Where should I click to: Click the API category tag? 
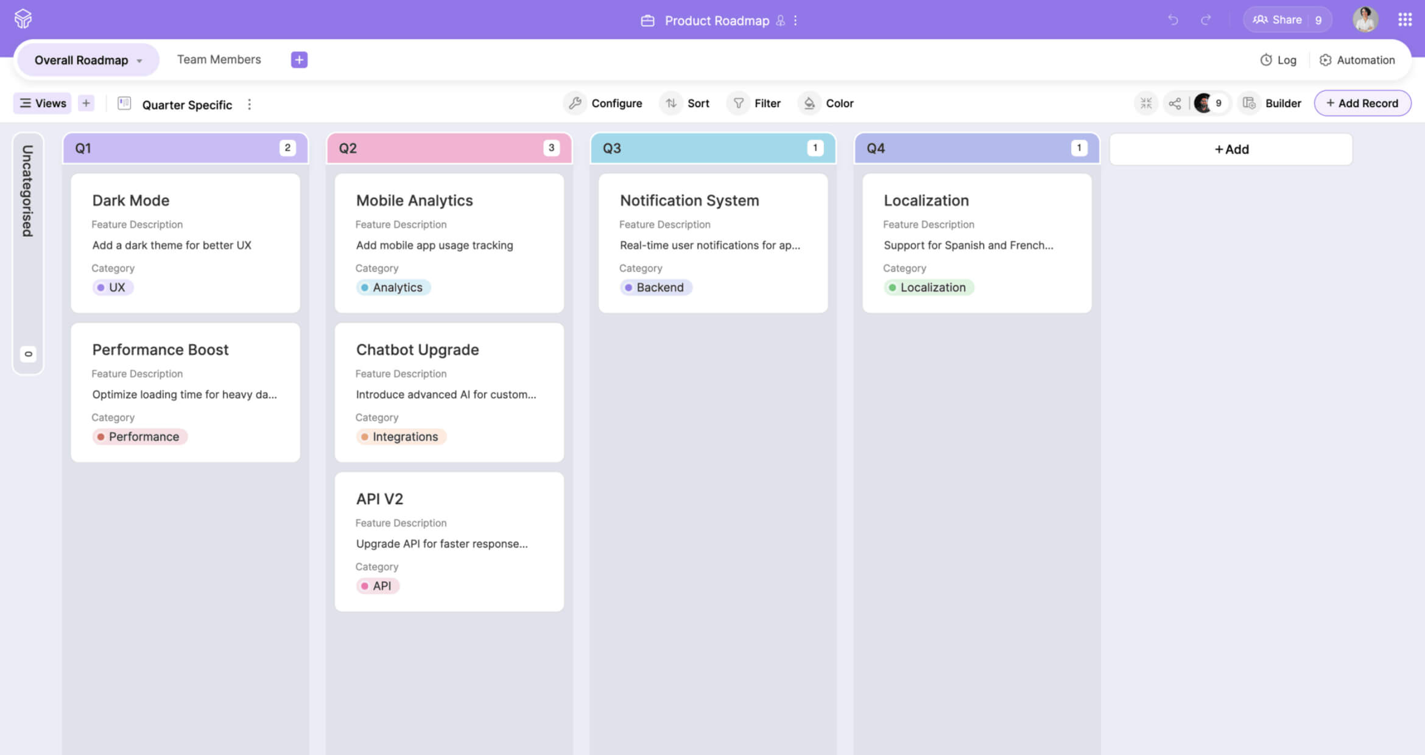click(x=377, y=586)
